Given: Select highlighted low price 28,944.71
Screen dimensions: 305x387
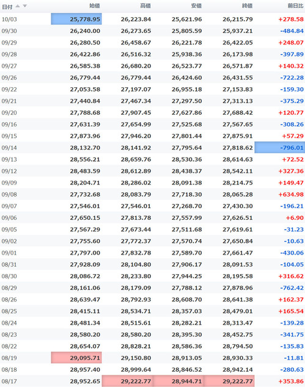Looking at the screenshot, I should coord(178,381).
